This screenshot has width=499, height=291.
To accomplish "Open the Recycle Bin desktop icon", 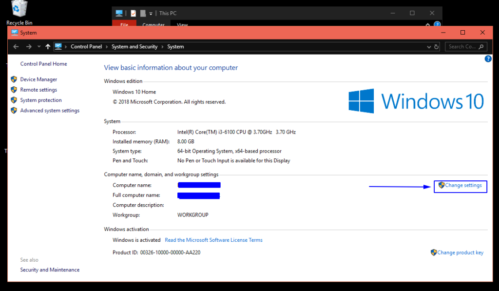I will click(x=19, y=13).
